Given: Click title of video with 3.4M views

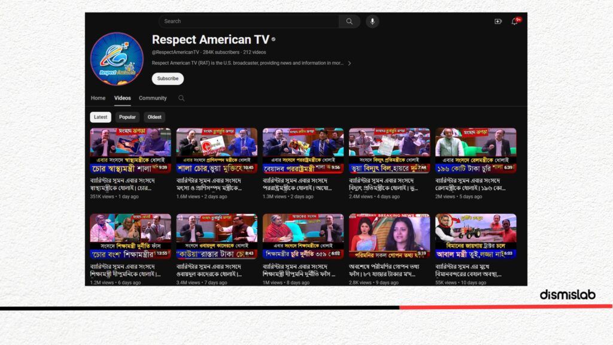Looking at the screenshot, I should pyautogui.click(x=209, y=270).
